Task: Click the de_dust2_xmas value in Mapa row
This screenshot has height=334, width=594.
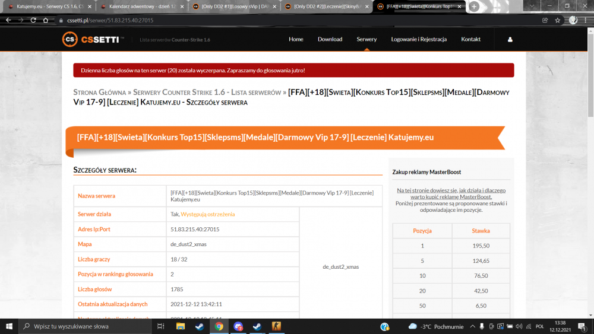Action: pos(233,244)
